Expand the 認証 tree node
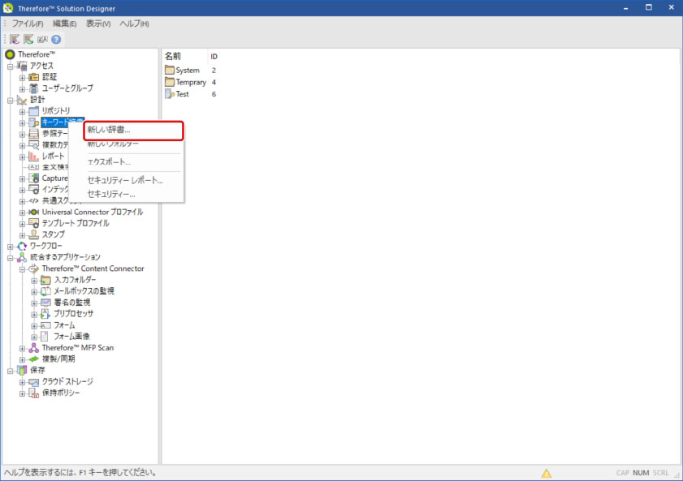The image size is (683, 481). click(x=23, y=77)
